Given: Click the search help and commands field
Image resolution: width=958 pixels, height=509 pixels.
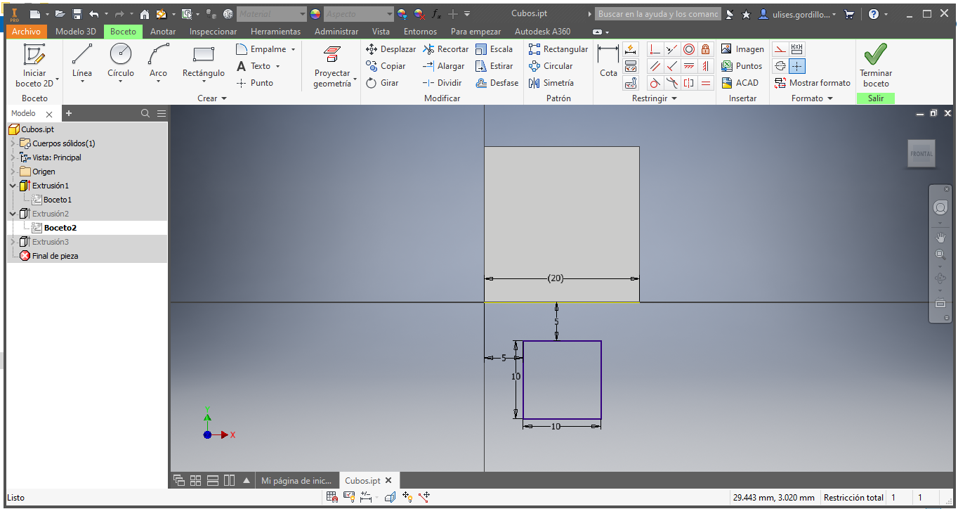Looking at the screenshot, I should pos(658,14).
